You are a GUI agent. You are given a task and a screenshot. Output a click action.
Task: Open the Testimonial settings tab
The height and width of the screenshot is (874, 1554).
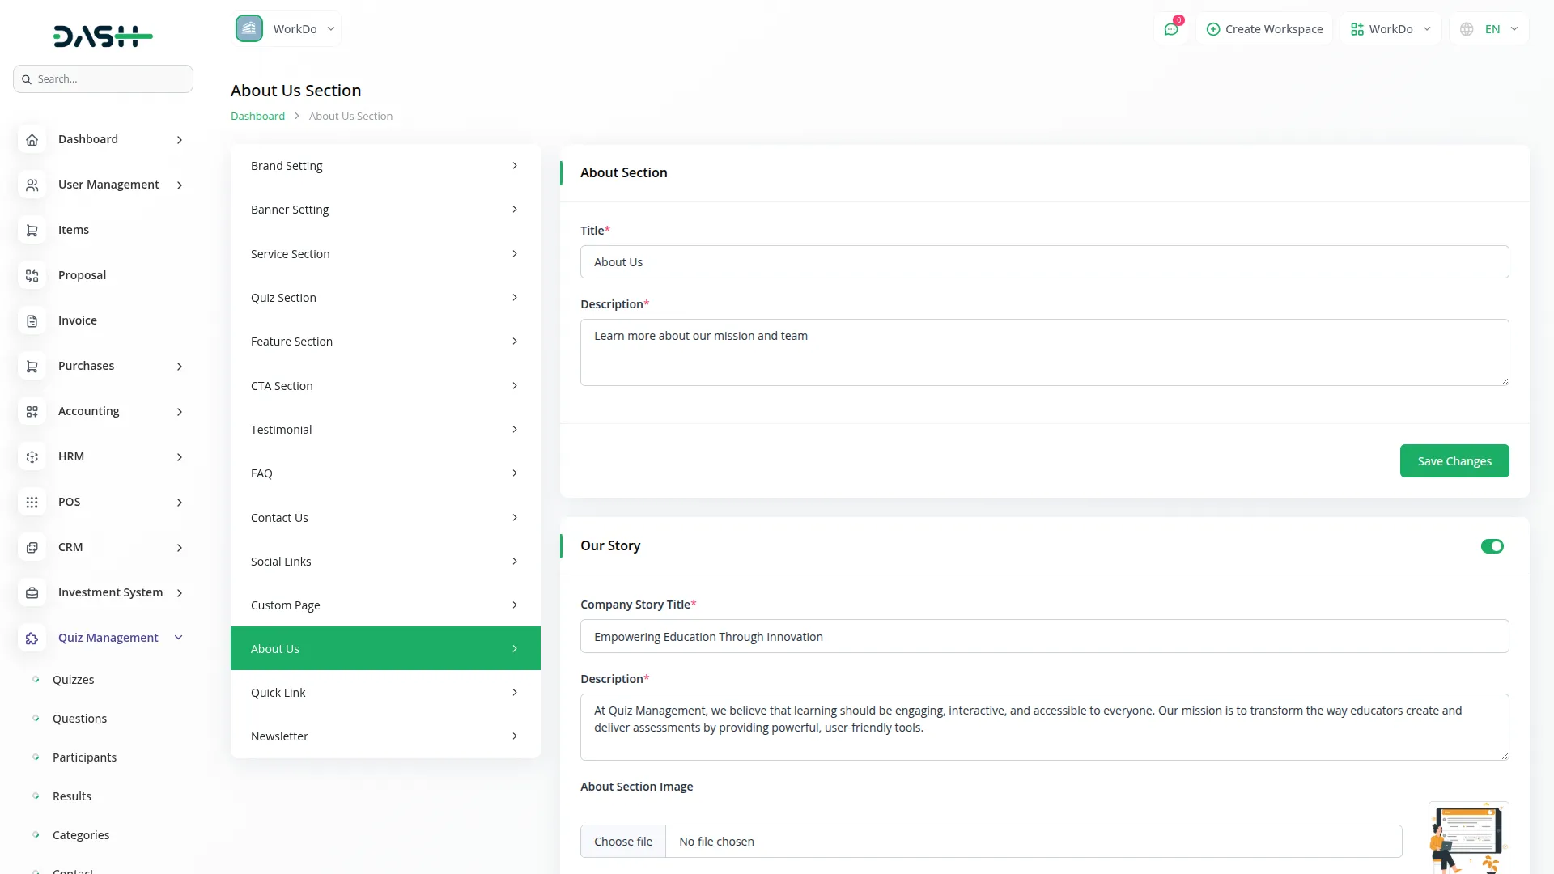pos(384,430)
